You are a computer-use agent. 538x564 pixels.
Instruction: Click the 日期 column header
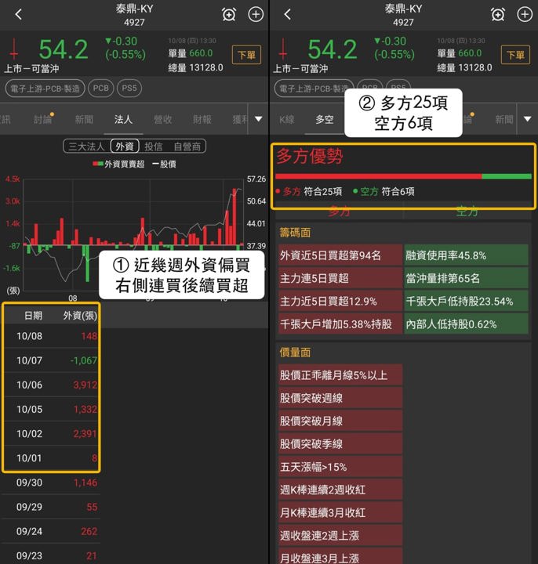click(33, 316)
